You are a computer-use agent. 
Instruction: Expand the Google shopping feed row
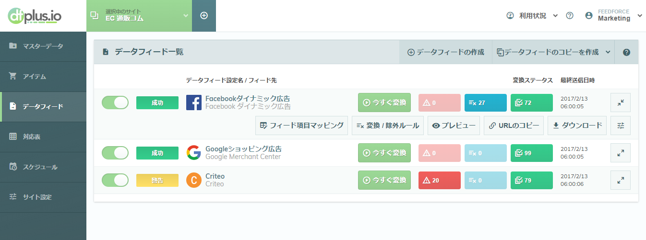[621, 153]
